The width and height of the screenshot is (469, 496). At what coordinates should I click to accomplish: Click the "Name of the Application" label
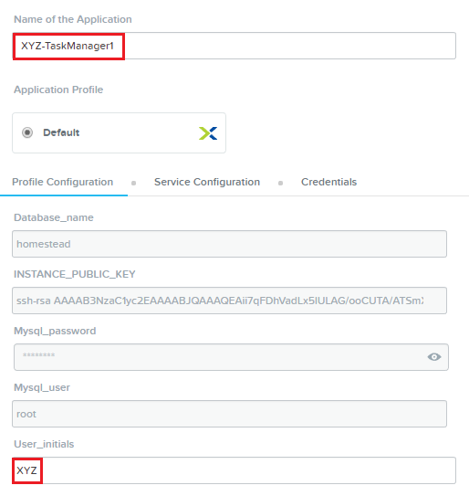tap(73, 19)
